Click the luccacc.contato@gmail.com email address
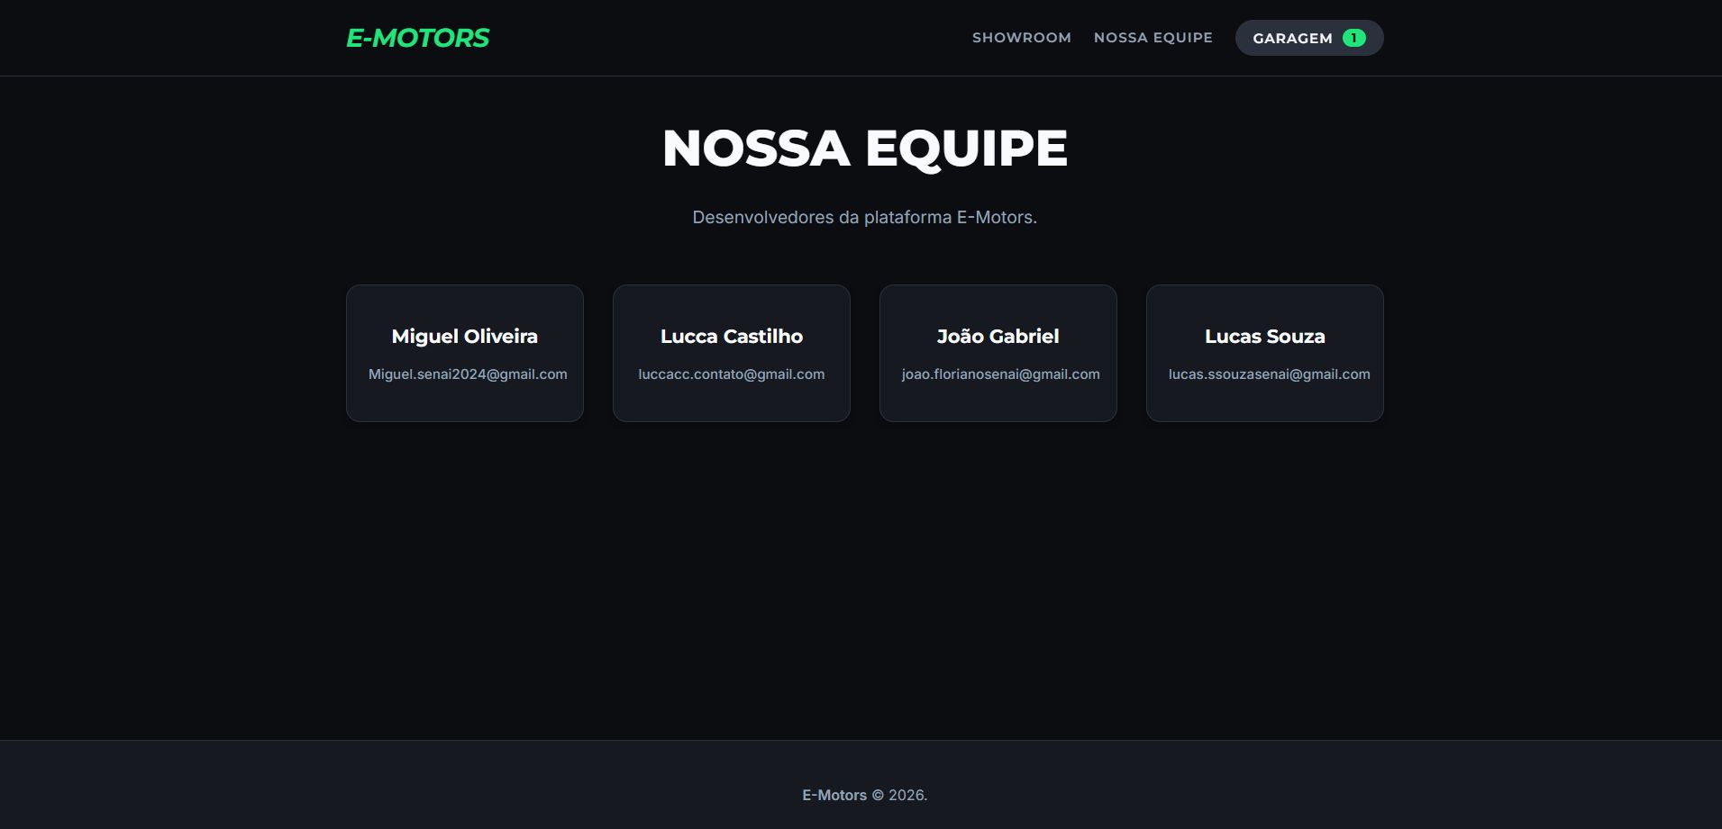The width and height of the screenshot is (1722, 829). [x=731, y=374]
